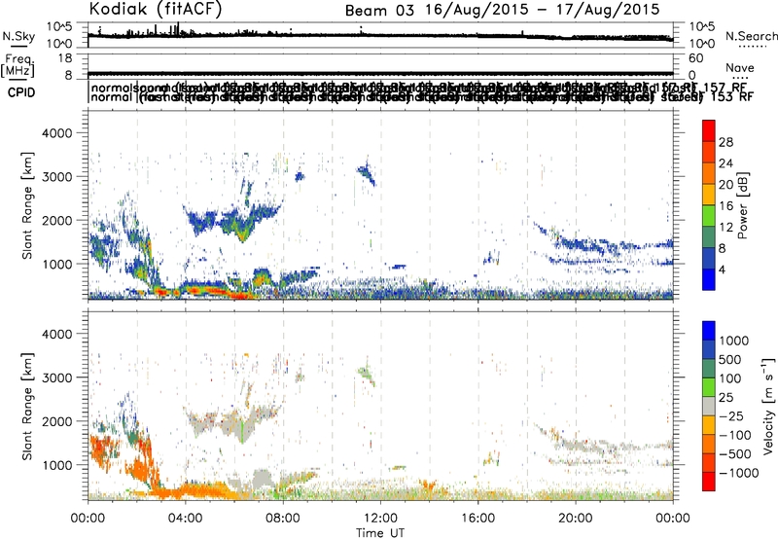Pick the red top segment of power color bar
This screenshot has width=778, height=539.
[x=709, y=131]
